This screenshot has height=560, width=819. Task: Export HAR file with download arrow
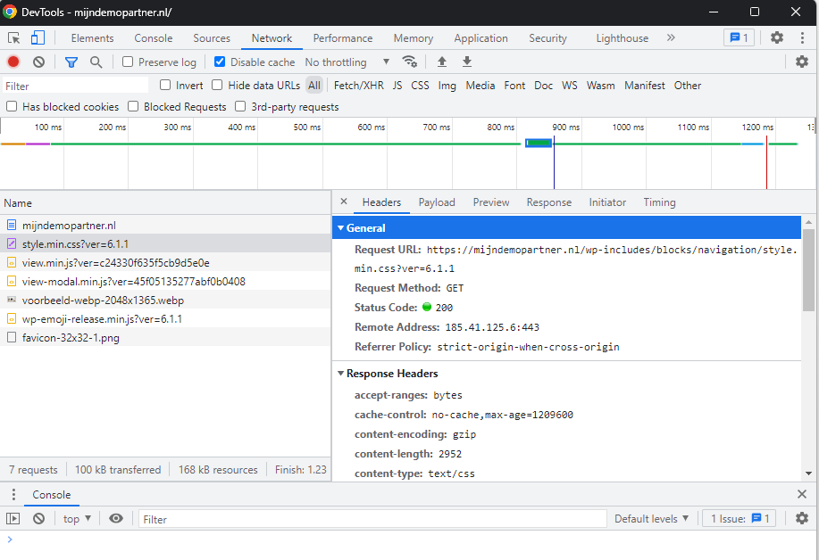(x=467, y=62)
